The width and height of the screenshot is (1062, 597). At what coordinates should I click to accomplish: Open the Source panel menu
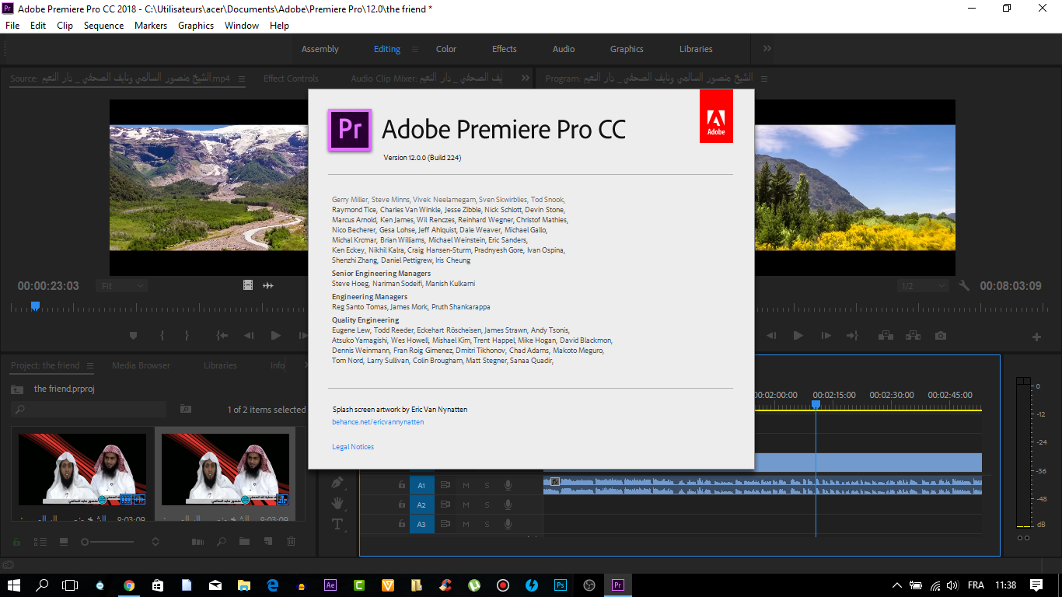coord(242,79)
